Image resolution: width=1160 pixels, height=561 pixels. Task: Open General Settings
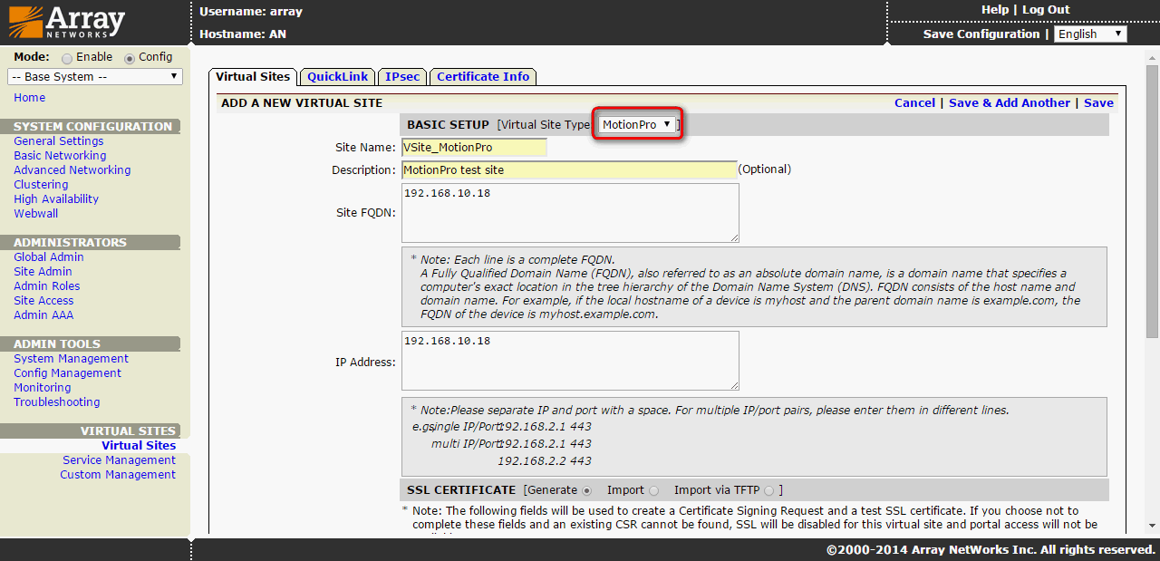(x=58, y=141)
